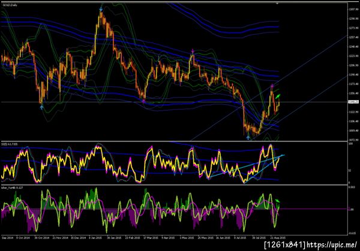Select the blue up arrow below the July 2015 low
Viewport: 360px width, 251px height.
pos(248,137)
